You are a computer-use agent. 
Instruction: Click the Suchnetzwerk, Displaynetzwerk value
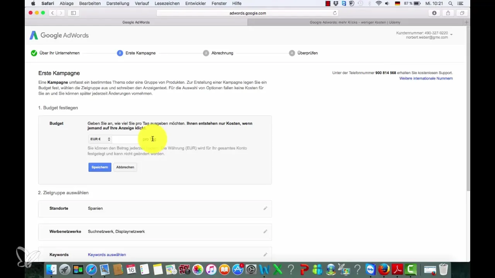(x=116, y=232)
